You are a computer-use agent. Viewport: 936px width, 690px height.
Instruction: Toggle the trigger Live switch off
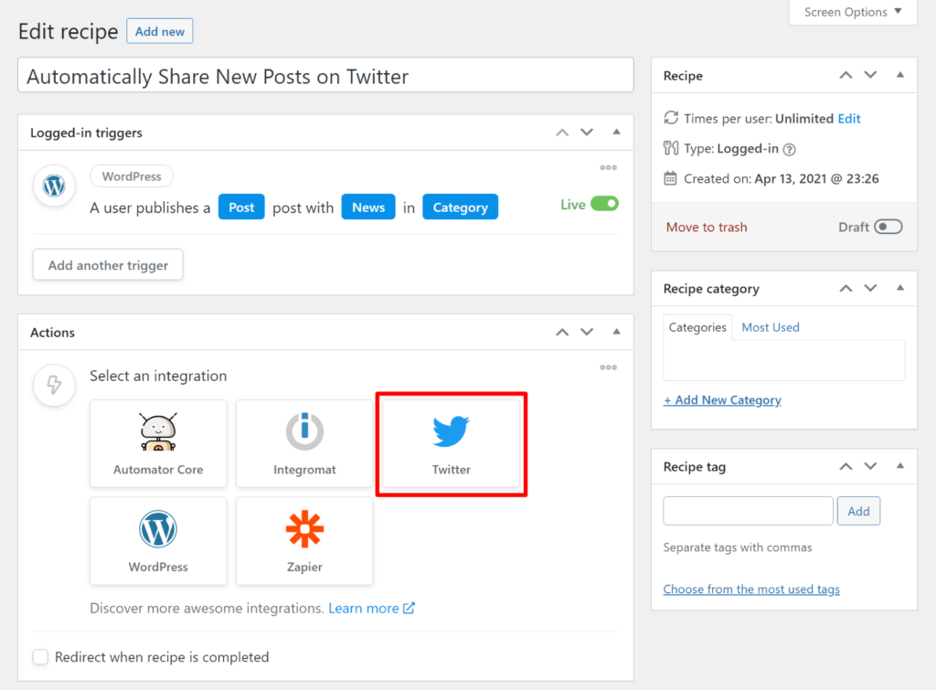coord(605,204)
